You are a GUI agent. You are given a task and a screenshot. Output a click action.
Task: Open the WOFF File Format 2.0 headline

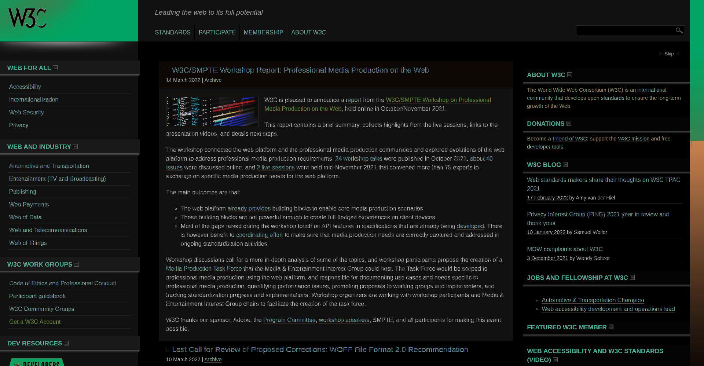point(320,349)
